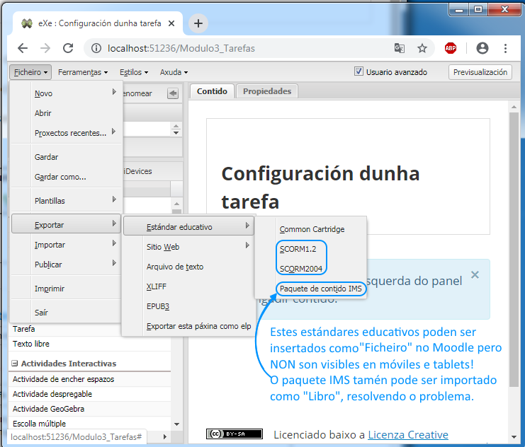Export as EPUB3

coord(188,306)
